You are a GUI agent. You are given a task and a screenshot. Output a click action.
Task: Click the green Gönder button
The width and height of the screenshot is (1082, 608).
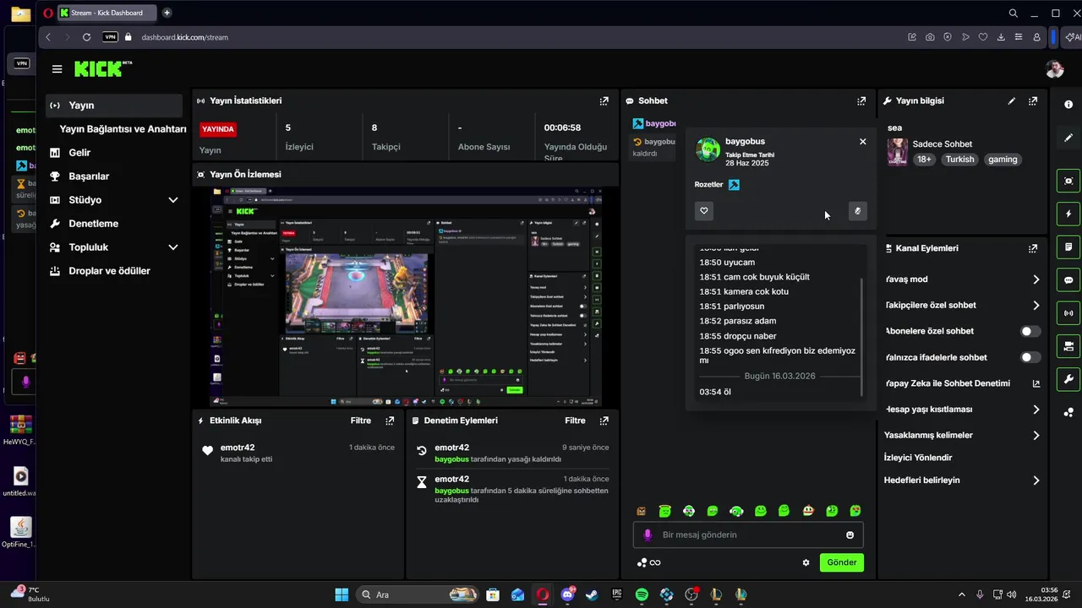[842, 562]
